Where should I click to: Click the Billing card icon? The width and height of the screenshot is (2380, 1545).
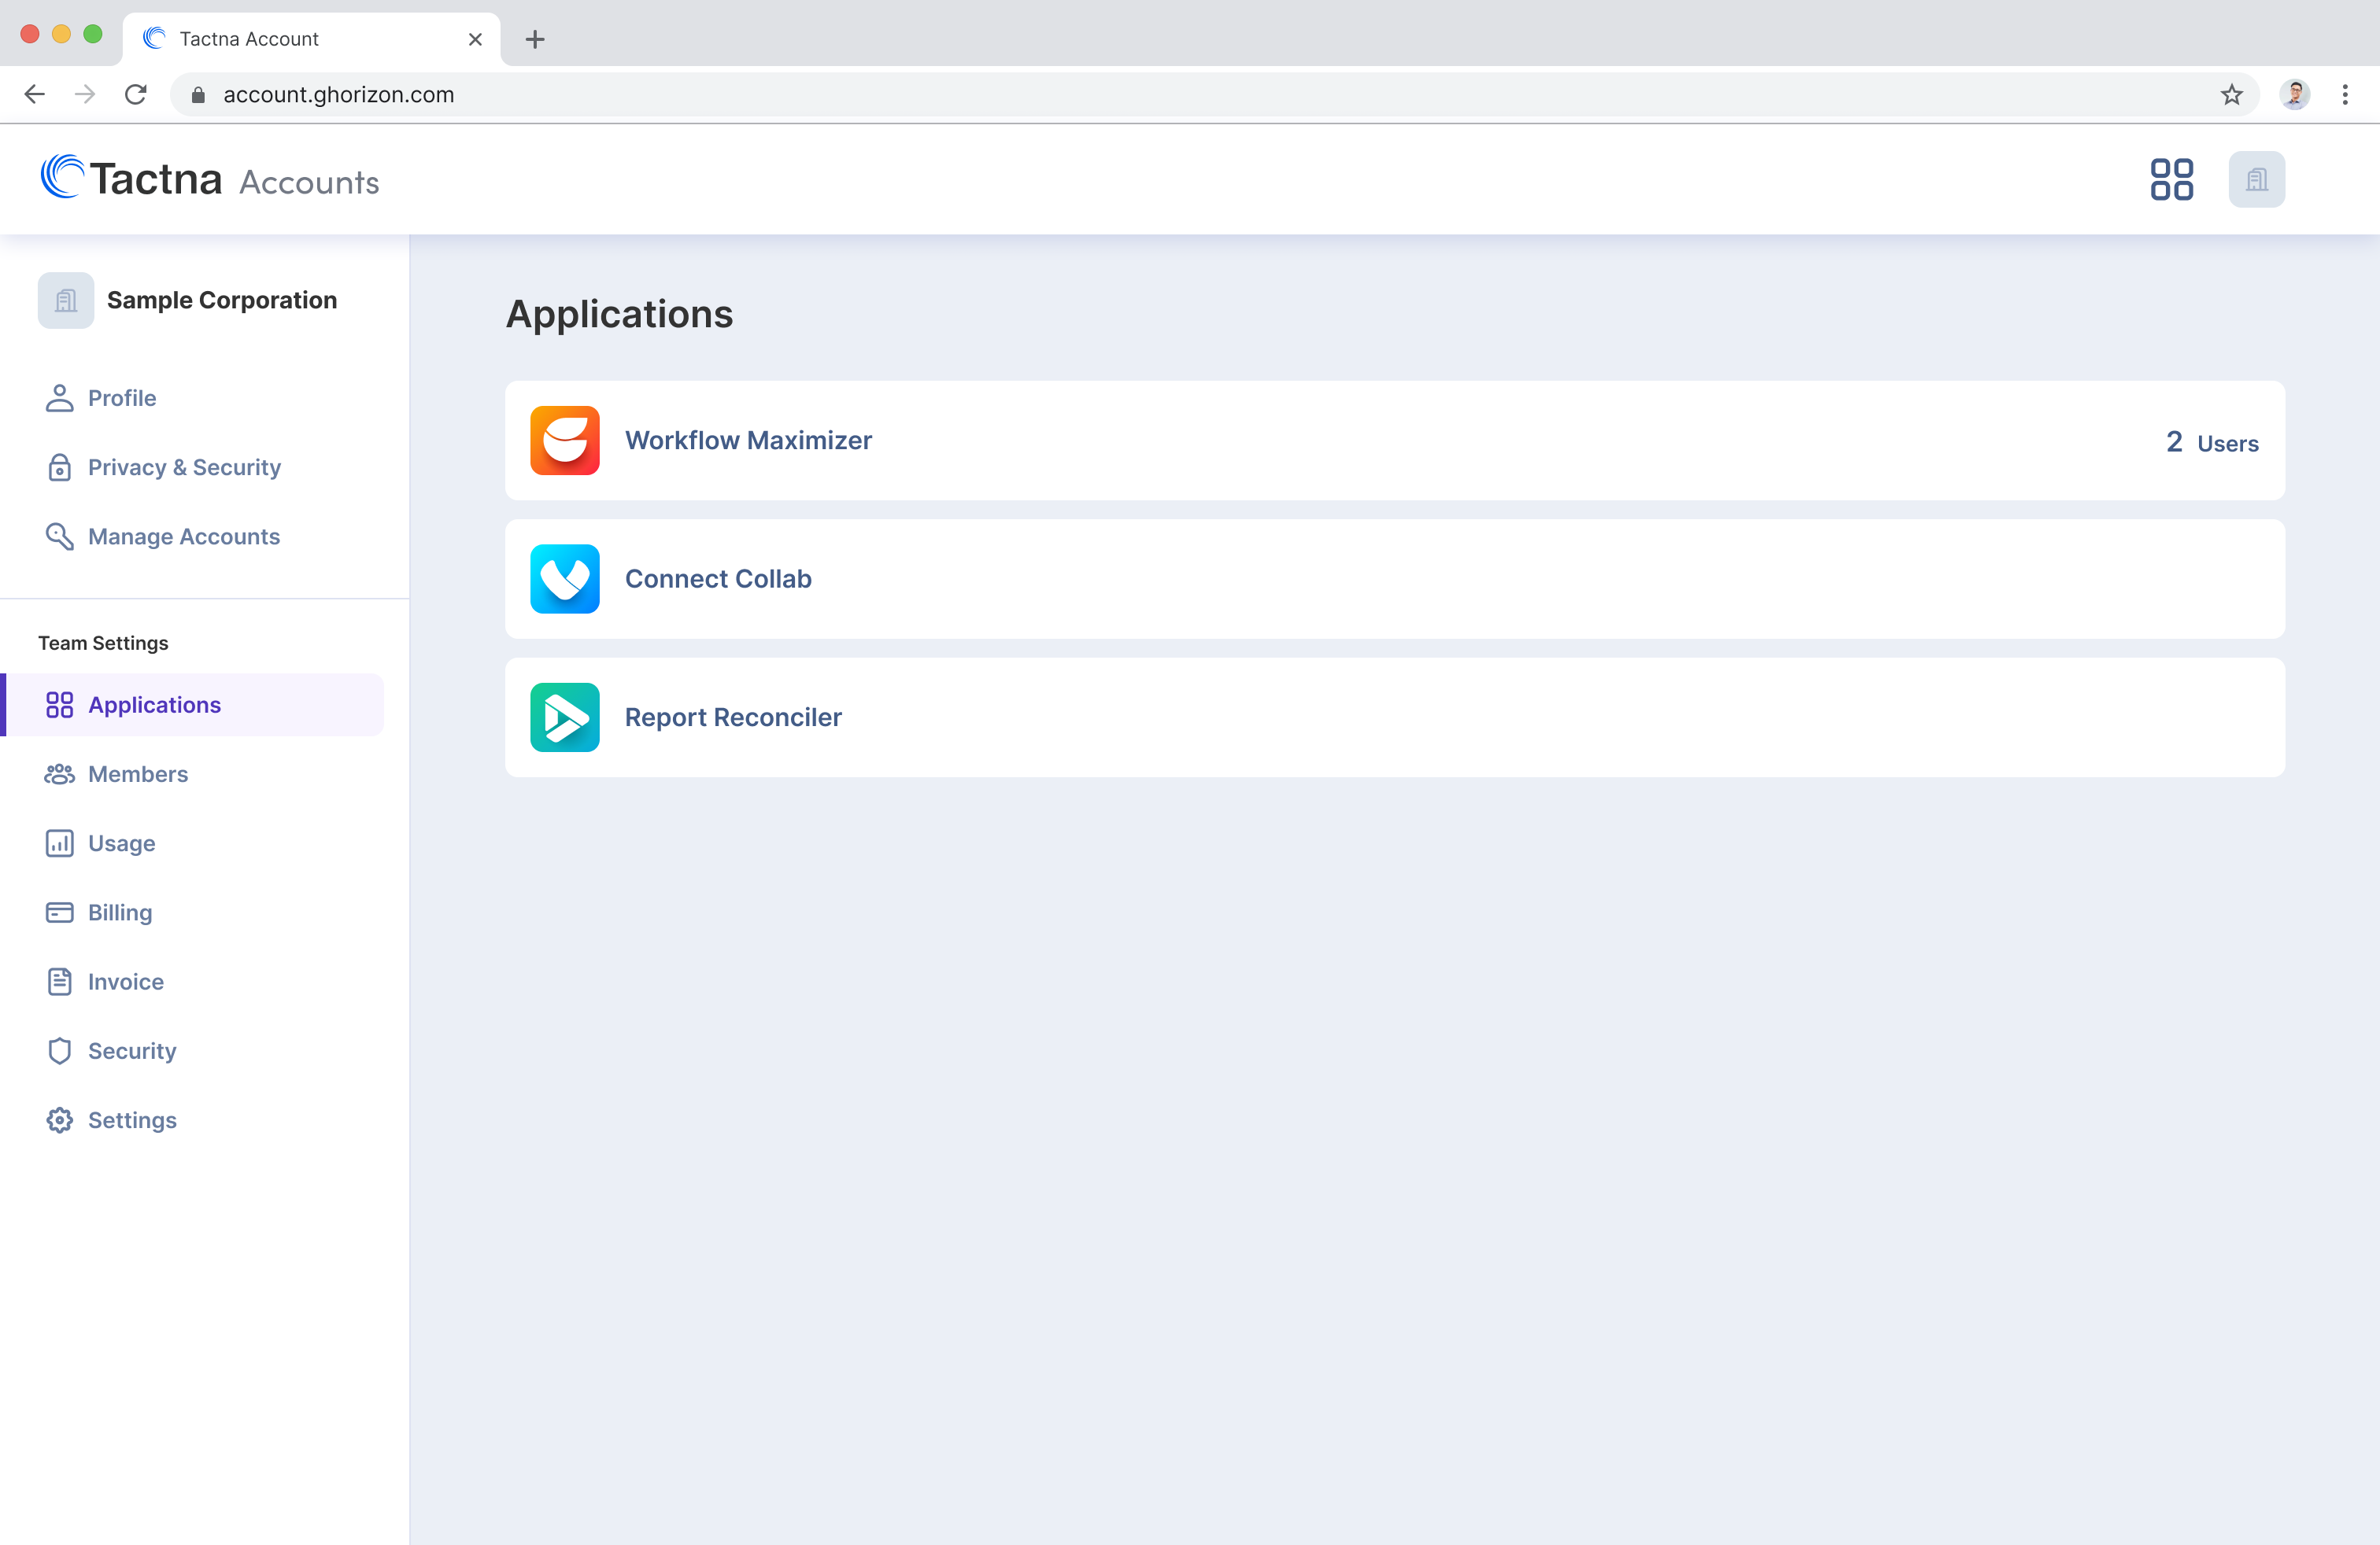[59, 912]
